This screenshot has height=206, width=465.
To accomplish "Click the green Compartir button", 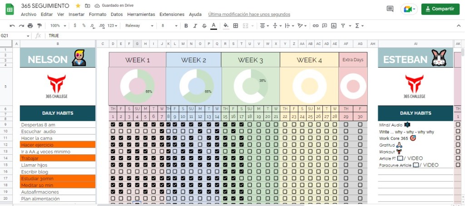I will tap(440, 9).
